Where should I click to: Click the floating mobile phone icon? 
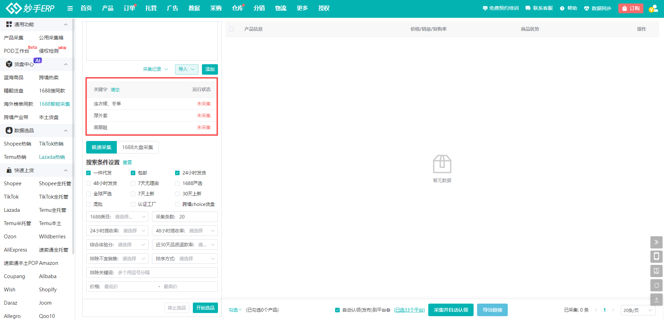pos(656,256)
